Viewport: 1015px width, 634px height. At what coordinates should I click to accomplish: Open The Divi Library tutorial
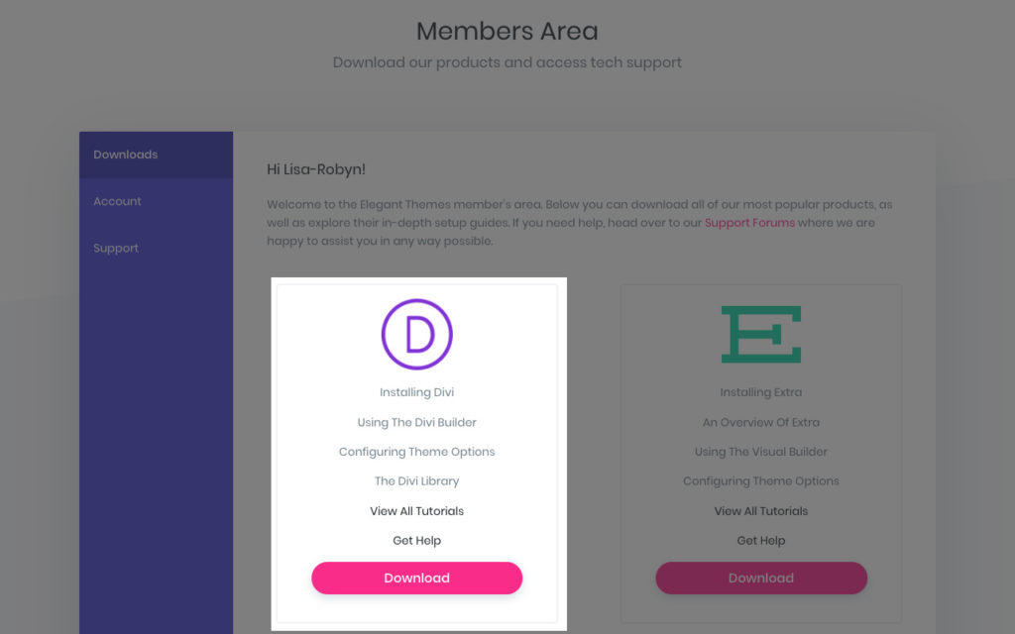(x=417, y=481)
